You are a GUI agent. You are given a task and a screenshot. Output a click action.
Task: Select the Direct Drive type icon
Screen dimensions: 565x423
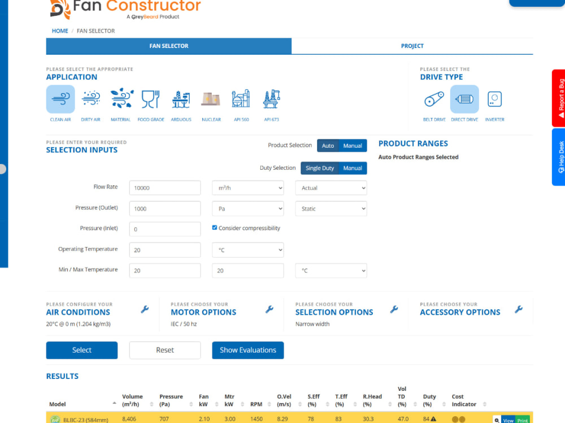(x=464, y=99)
